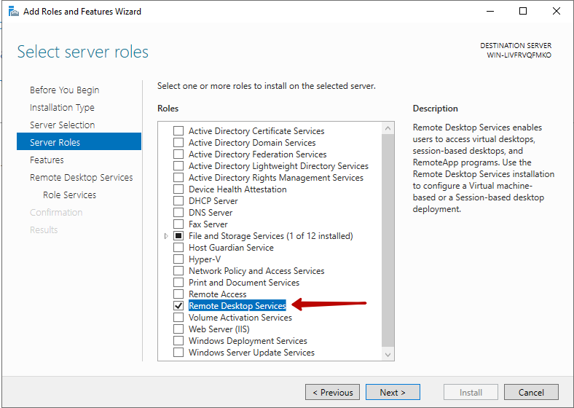
Task: Jump to Role Services step
Action: click(x=69, y=195)
